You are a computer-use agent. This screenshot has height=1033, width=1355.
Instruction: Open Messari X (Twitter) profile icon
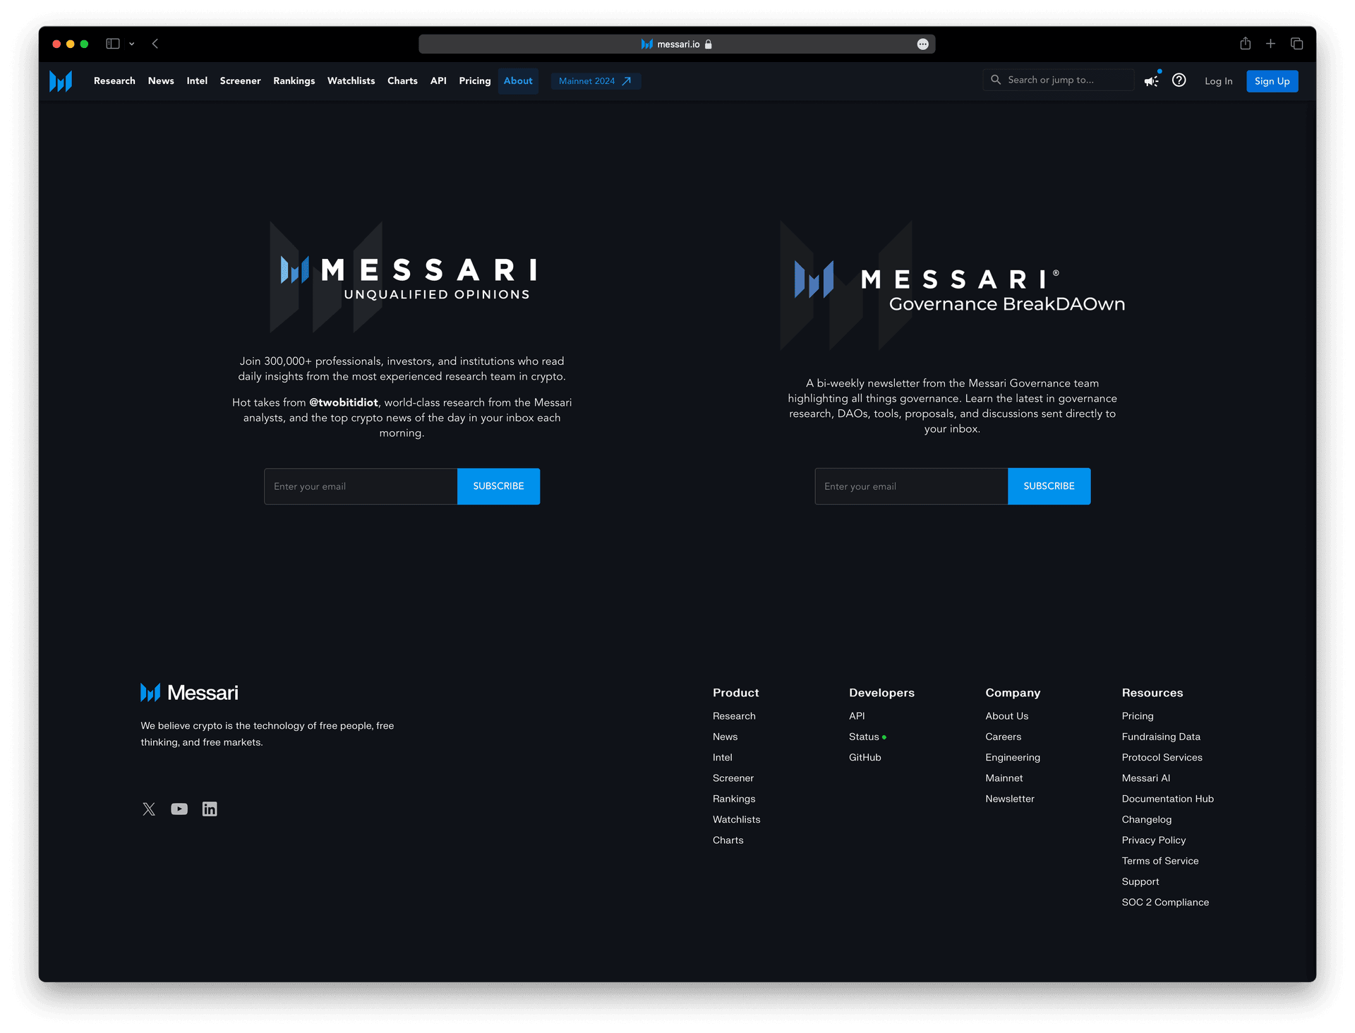tap(149, 809)
